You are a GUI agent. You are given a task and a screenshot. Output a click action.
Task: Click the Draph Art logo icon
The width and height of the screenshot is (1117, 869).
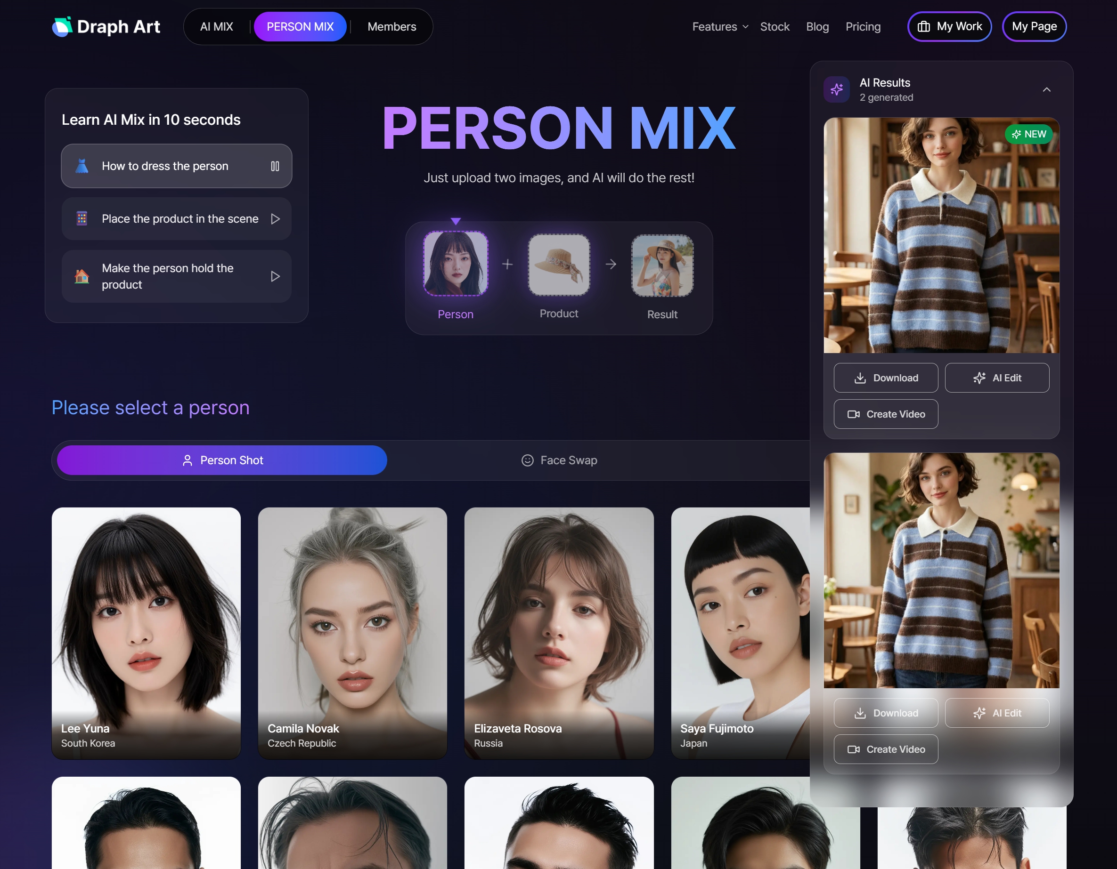[62, 26]
